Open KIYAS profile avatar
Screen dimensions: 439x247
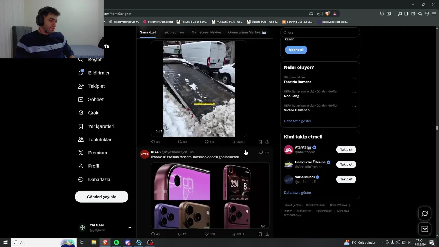(x=145, y=154)
